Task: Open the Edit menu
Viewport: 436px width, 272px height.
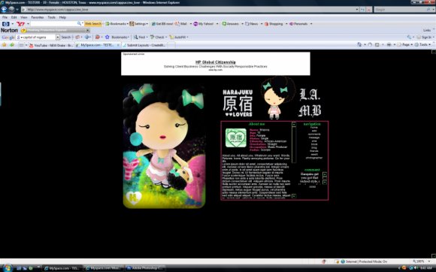Action: tap(14, 17)
